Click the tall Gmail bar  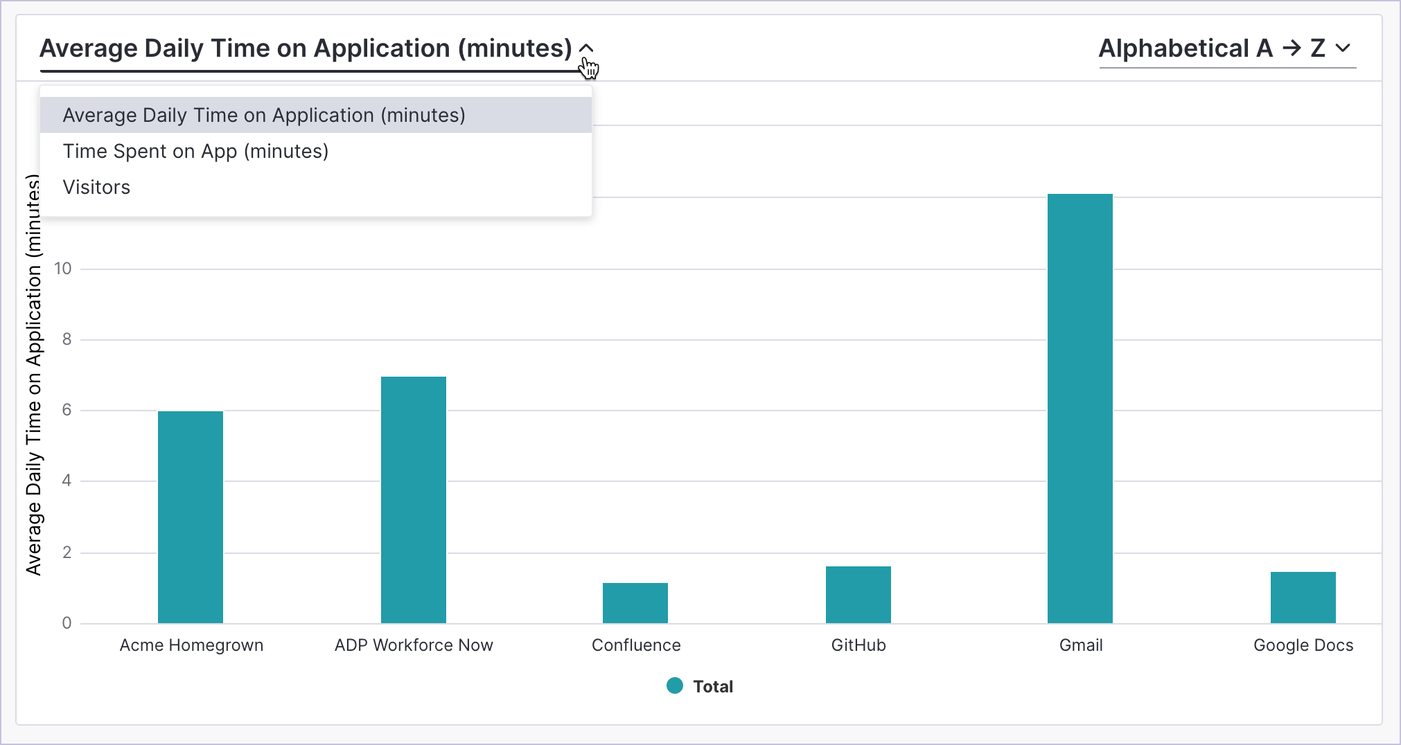[1080, 409]
